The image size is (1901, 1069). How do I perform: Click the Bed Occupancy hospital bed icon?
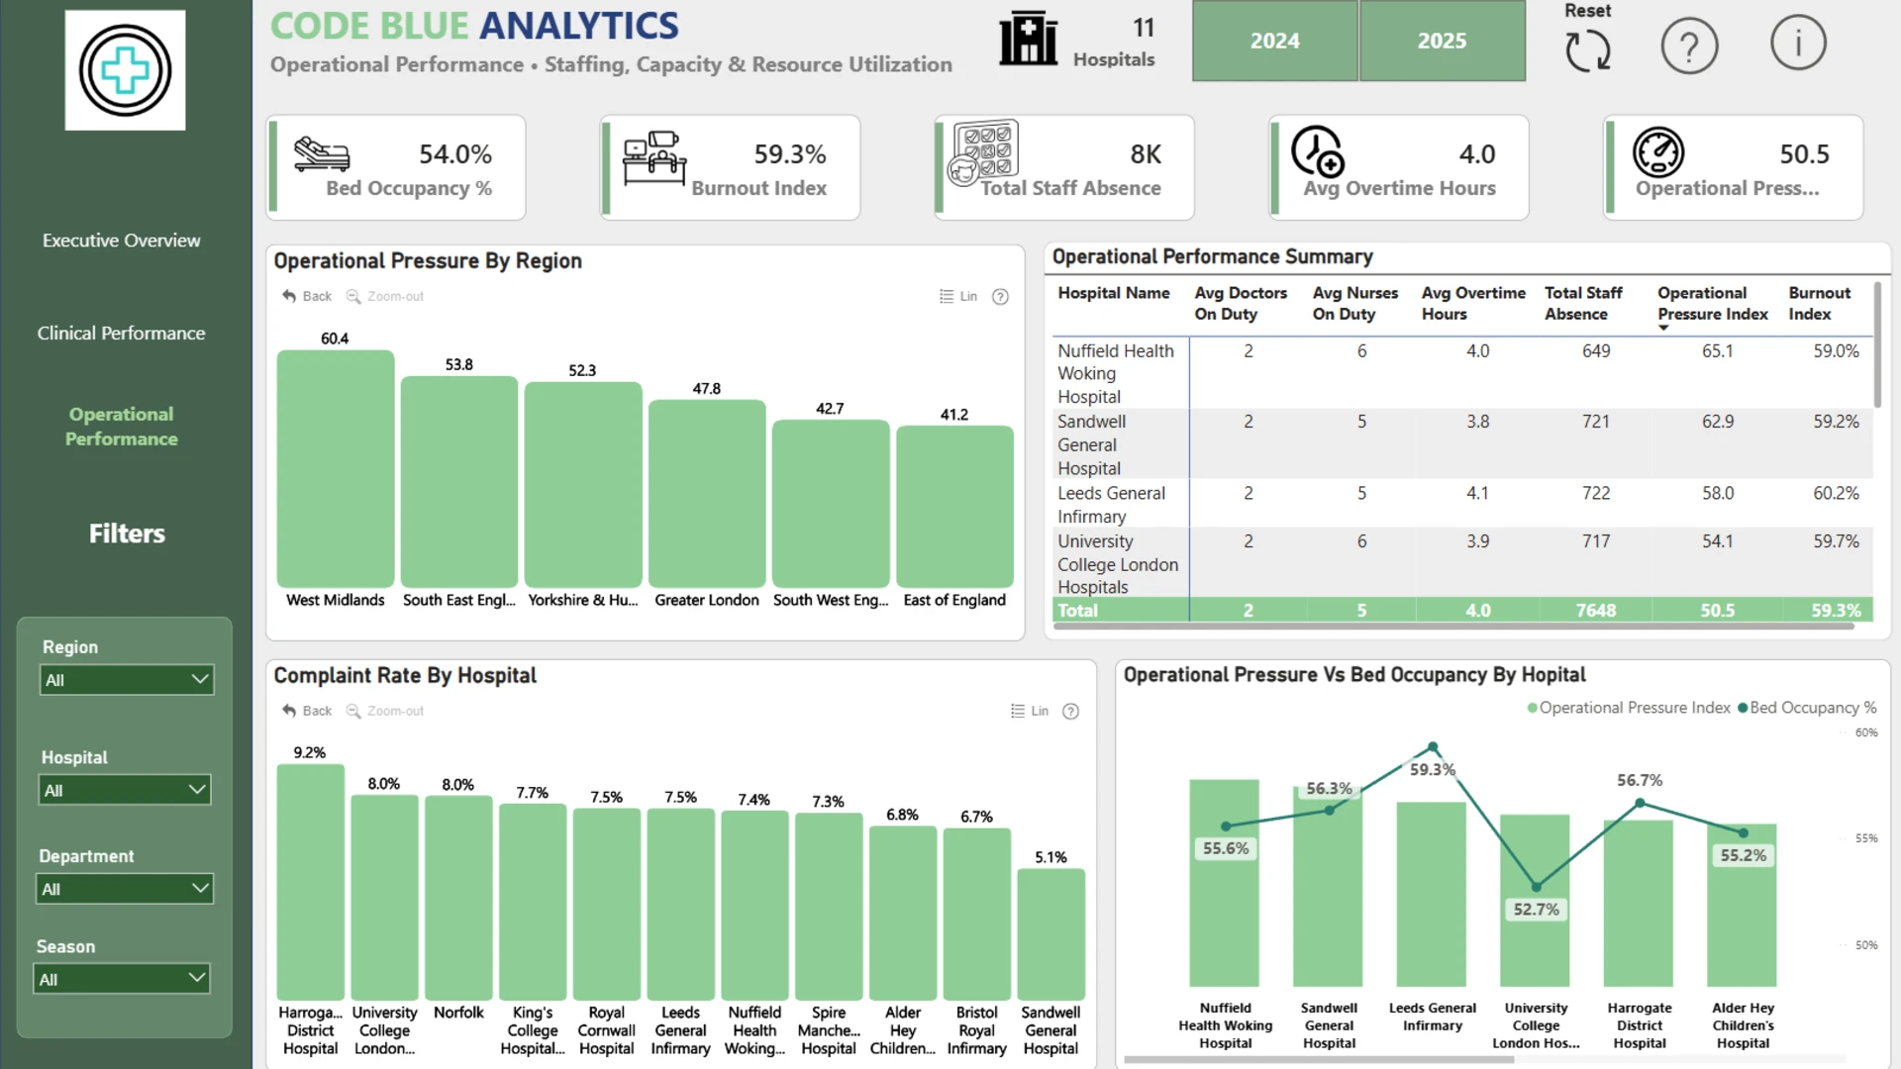coord(322,154)
